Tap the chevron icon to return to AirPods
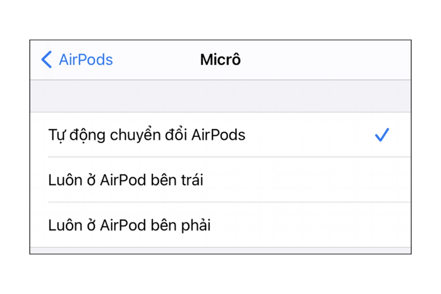The width and height of the screenshot is (441, 294). (46, 60)
